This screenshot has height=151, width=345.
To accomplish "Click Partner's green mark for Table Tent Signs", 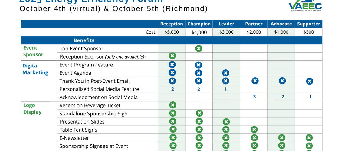I will pyautogui.click(x=254, y=130).
